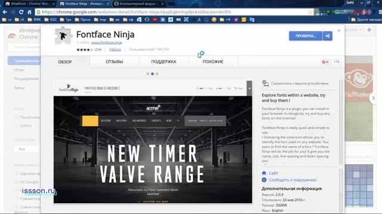Click the Сайт home icon
Screen dimensions: 382x214
click(264, 173)
